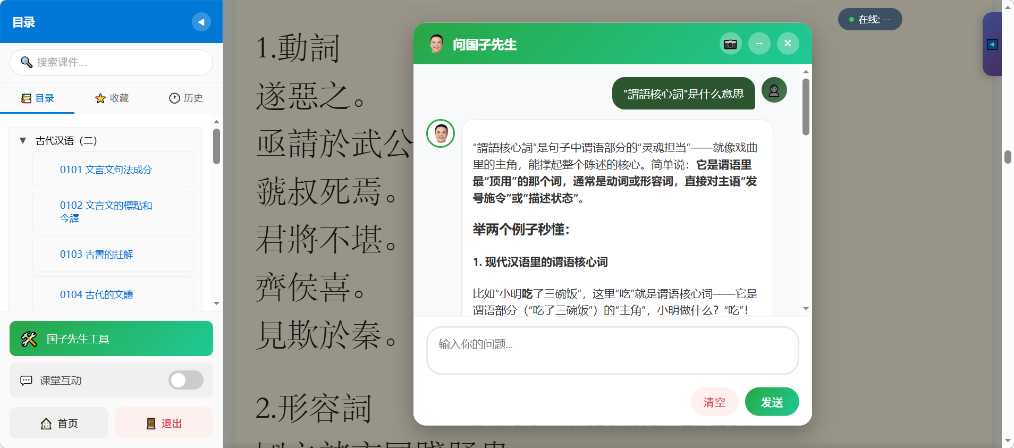Viewport: 1014px width, 448px height.
Task: Open the right-edge purple panel arrow
Action: pyautogui.click(x=992, y=45)
